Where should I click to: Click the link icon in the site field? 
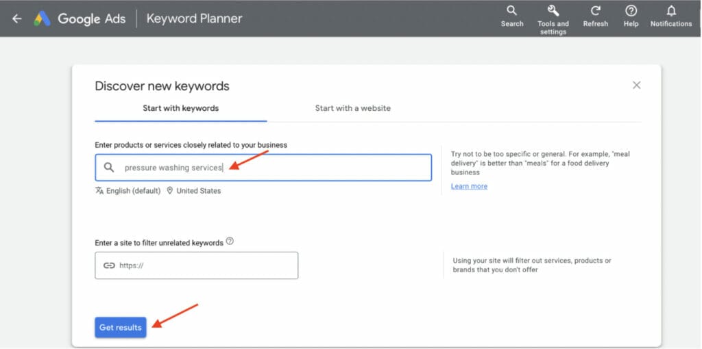pyautogui.click(x=109, y=266)
